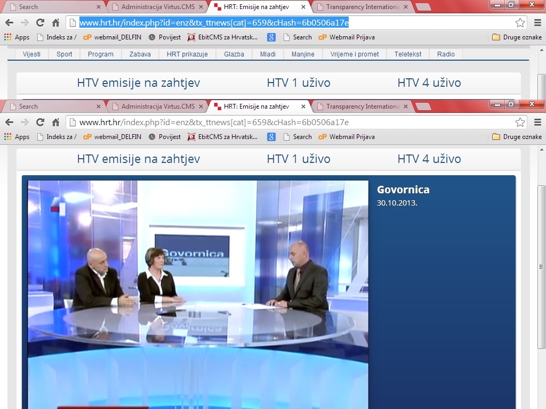
Task: Bookmark this page with the star
Action: tap(520, 122)
